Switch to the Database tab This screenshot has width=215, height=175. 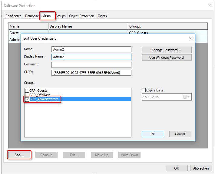click(x=32, y=16)
